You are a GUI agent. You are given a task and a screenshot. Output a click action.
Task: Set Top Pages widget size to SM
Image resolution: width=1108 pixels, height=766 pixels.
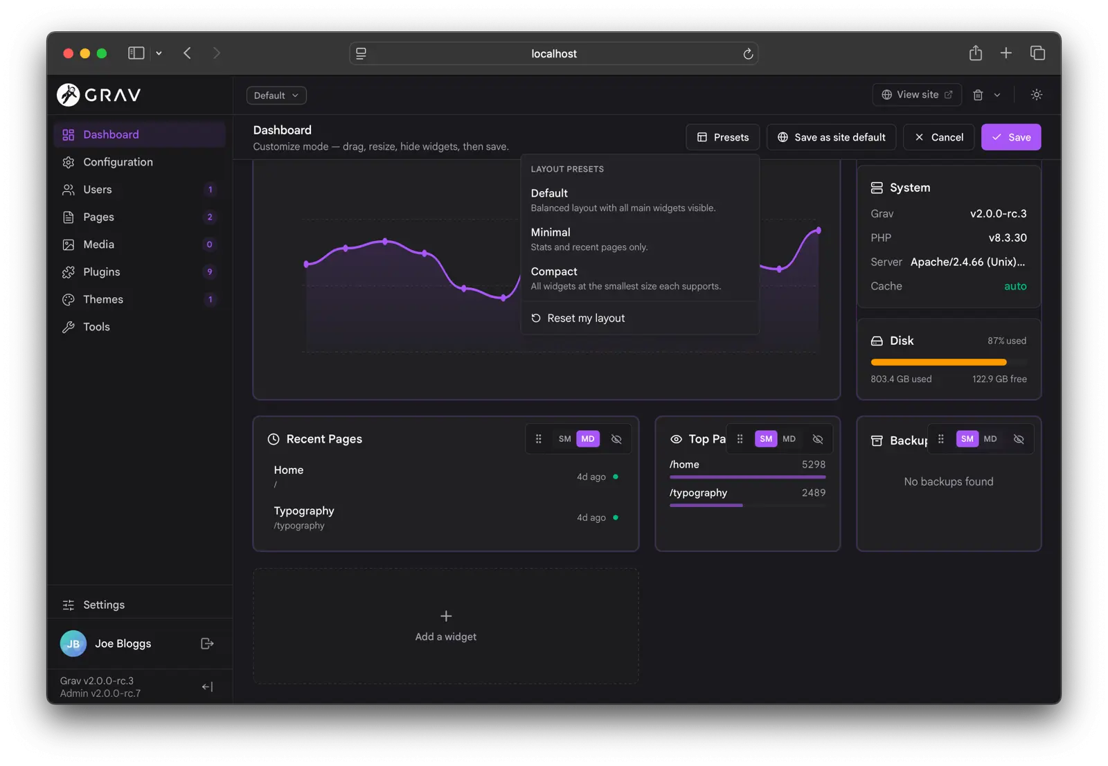point(766,439)
